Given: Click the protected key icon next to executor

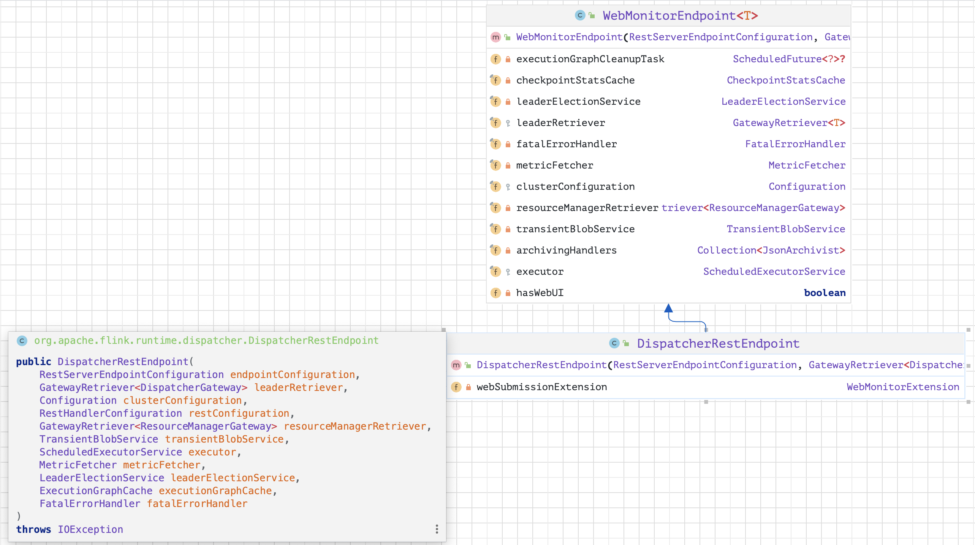Looking at the screenshot, I should tap(508, 272).
